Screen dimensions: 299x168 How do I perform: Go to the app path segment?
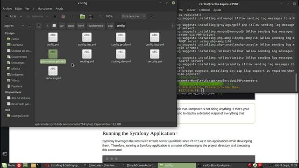point(110,26)
